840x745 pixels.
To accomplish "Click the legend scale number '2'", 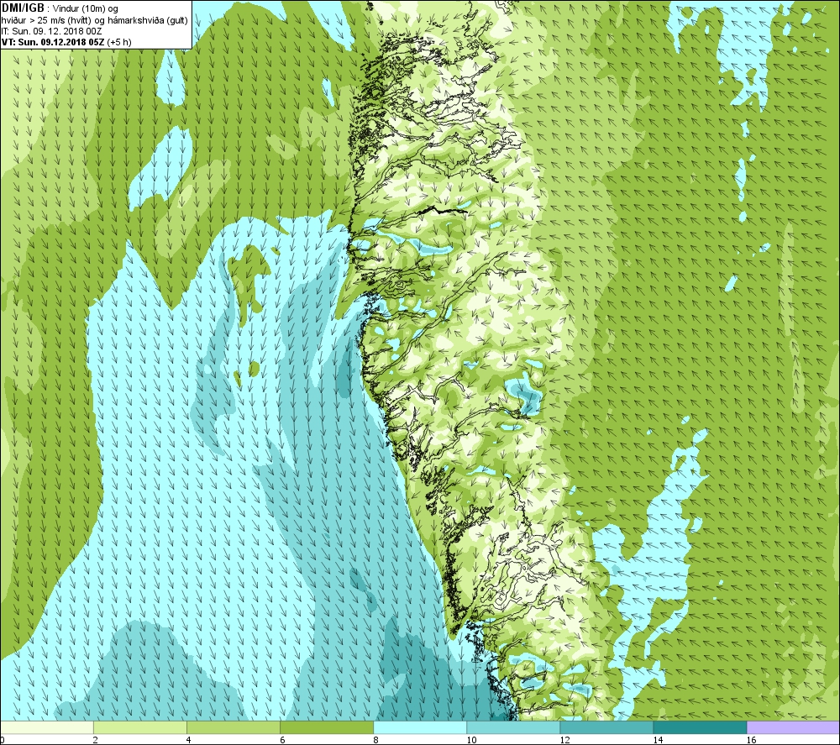I will point(96,740).
